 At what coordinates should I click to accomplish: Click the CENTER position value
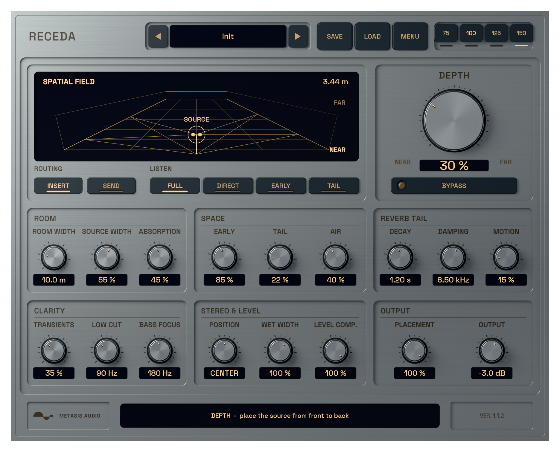[224, 373]
